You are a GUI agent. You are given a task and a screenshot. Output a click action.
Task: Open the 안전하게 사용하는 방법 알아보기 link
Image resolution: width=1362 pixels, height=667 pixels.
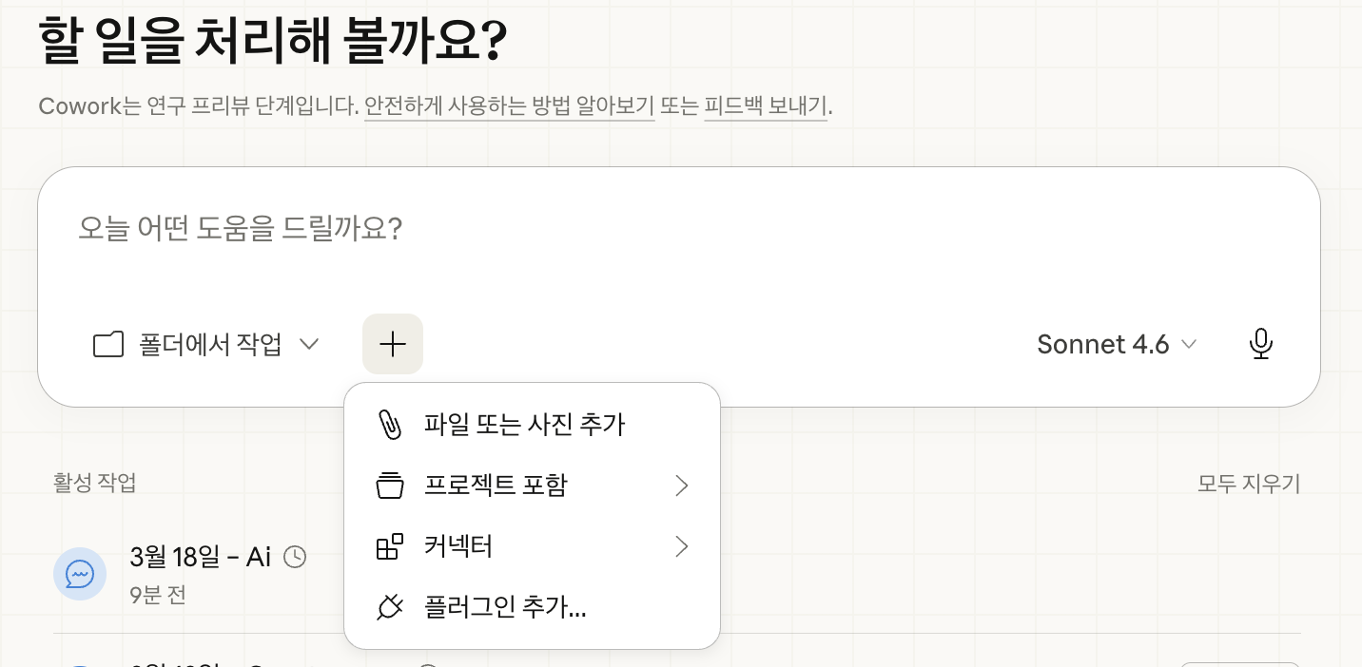pos(510,106)
